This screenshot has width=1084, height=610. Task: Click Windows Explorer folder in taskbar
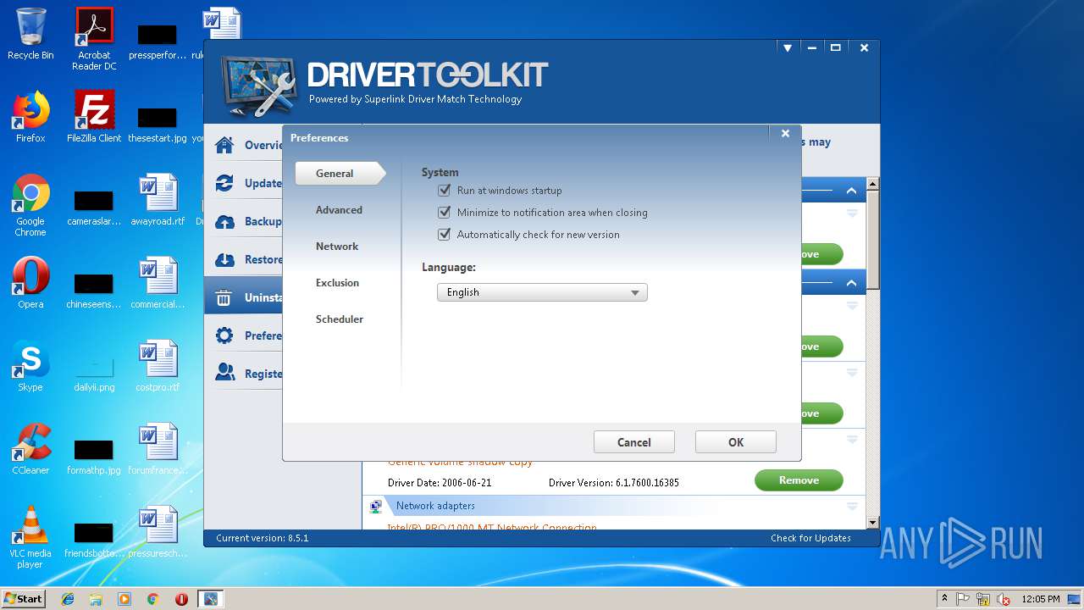coord(96,599)
